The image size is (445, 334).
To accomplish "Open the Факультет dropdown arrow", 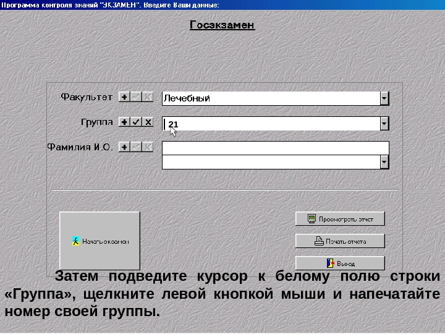I will pos(384,98).
